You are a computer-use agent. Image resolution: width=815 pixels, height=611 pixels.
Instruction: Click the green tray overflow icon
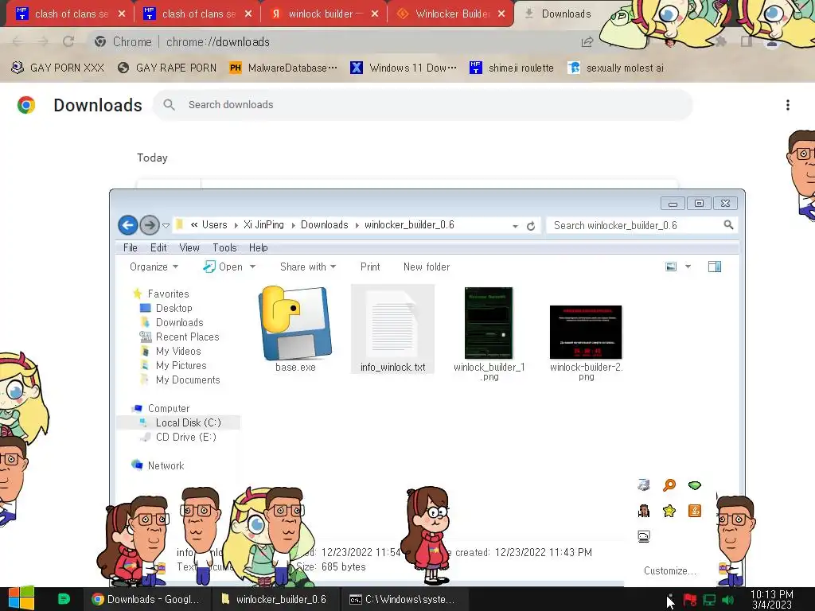[x=695, y=485]
